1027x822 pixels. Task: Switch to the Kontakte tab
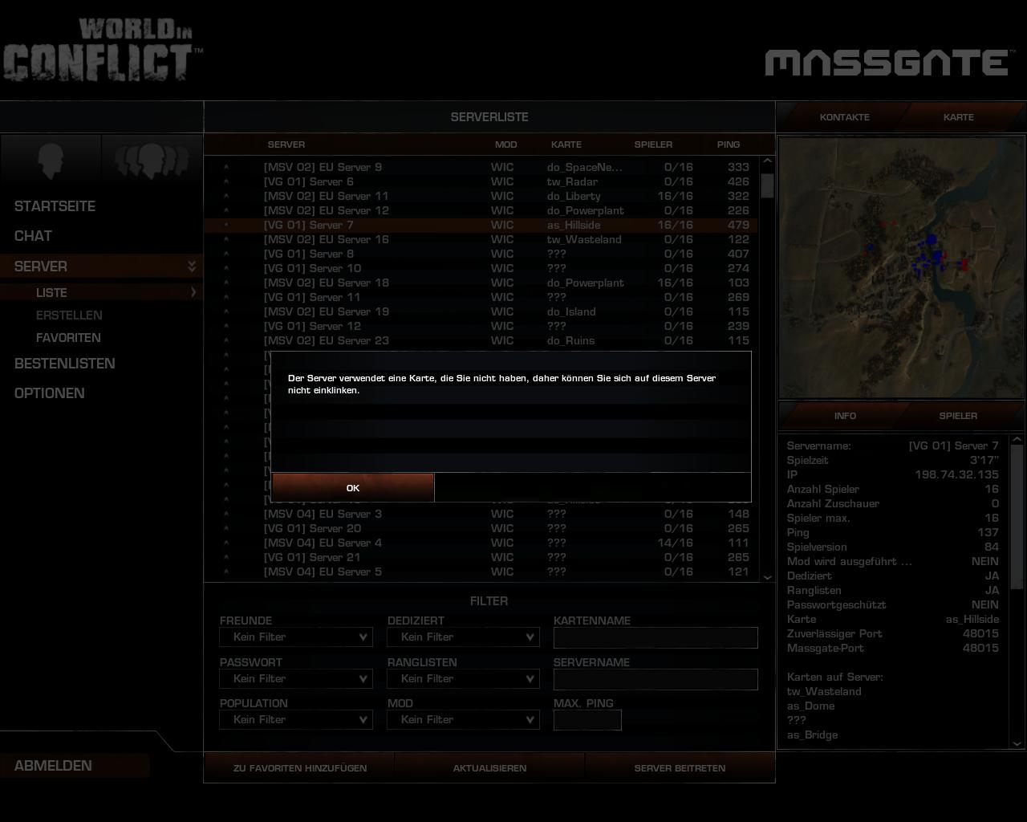[x=845, y=117]
